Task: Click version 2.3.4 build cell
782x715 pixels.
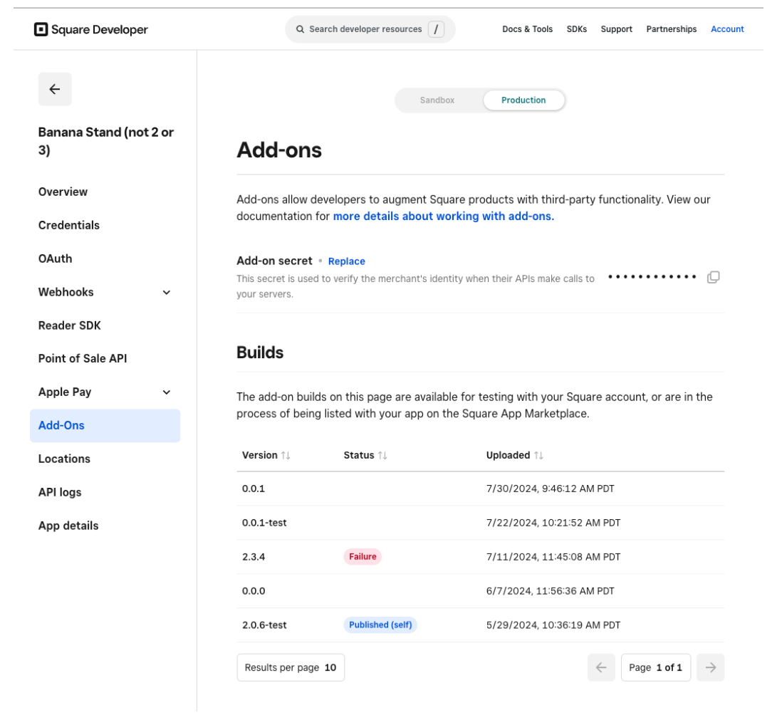Action: pos(254,557)
